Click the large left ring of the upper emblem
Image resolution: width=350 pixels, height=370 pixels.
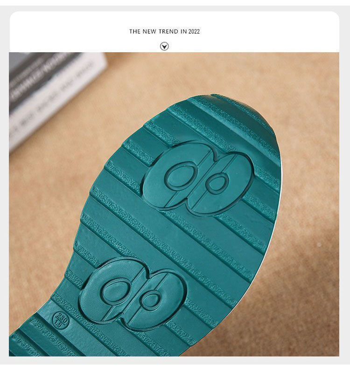tap(179, 175)
